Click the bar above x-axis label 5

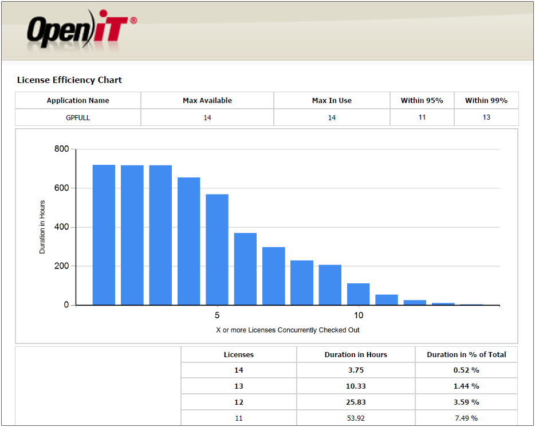217,250
